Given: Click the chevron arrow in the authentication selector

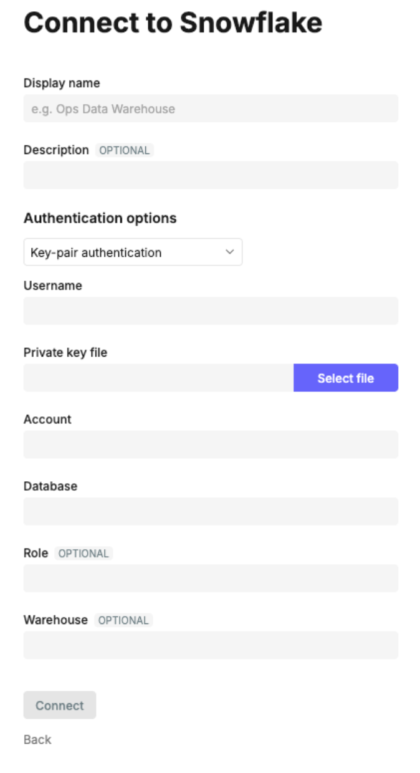Looking at the screenshot, I should [229, 252].
